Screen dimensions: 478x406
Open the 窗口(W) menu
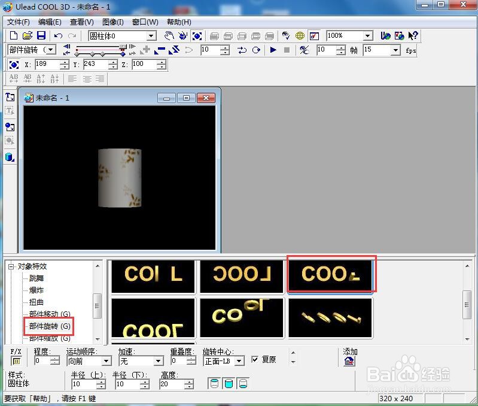point(145,22)
